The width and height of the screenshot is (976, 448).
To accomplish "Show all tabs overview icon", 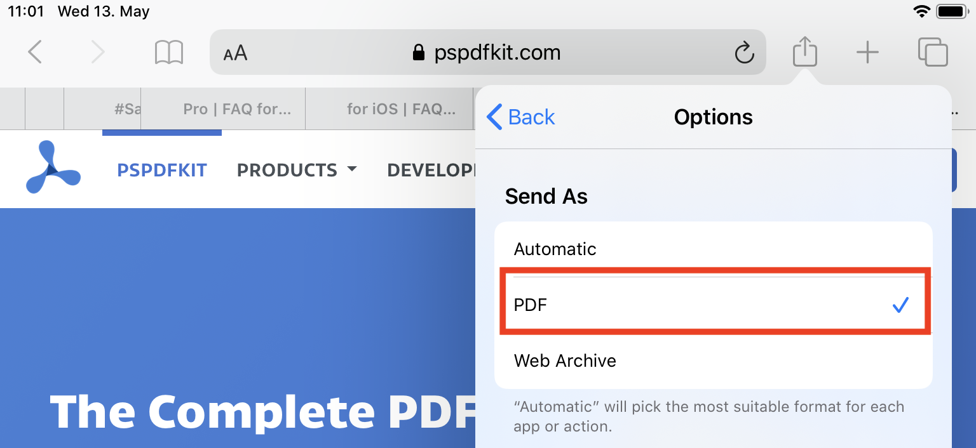I will coord(933,52).
